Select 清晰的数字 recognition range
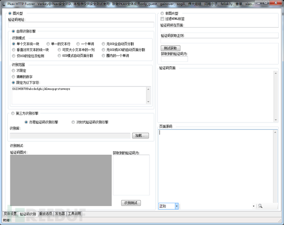 click(x=13, y=77)
